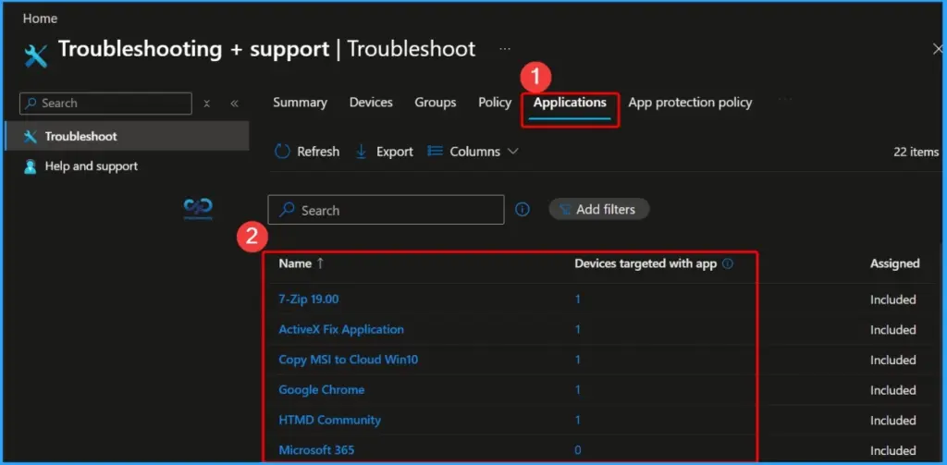Collapse the sidebar using double chevron
Image resolution: width=947 pixels, height=465 pixels.
coord(234,104)
